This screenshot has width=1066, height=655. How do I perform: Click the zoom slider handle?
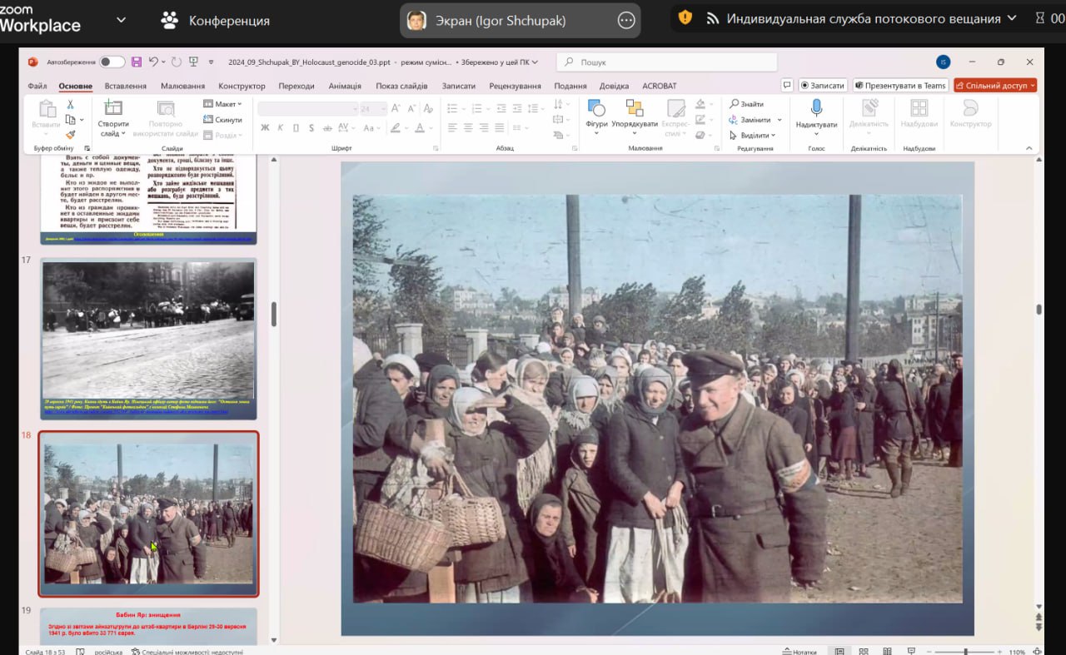click(x=965, y=652)
